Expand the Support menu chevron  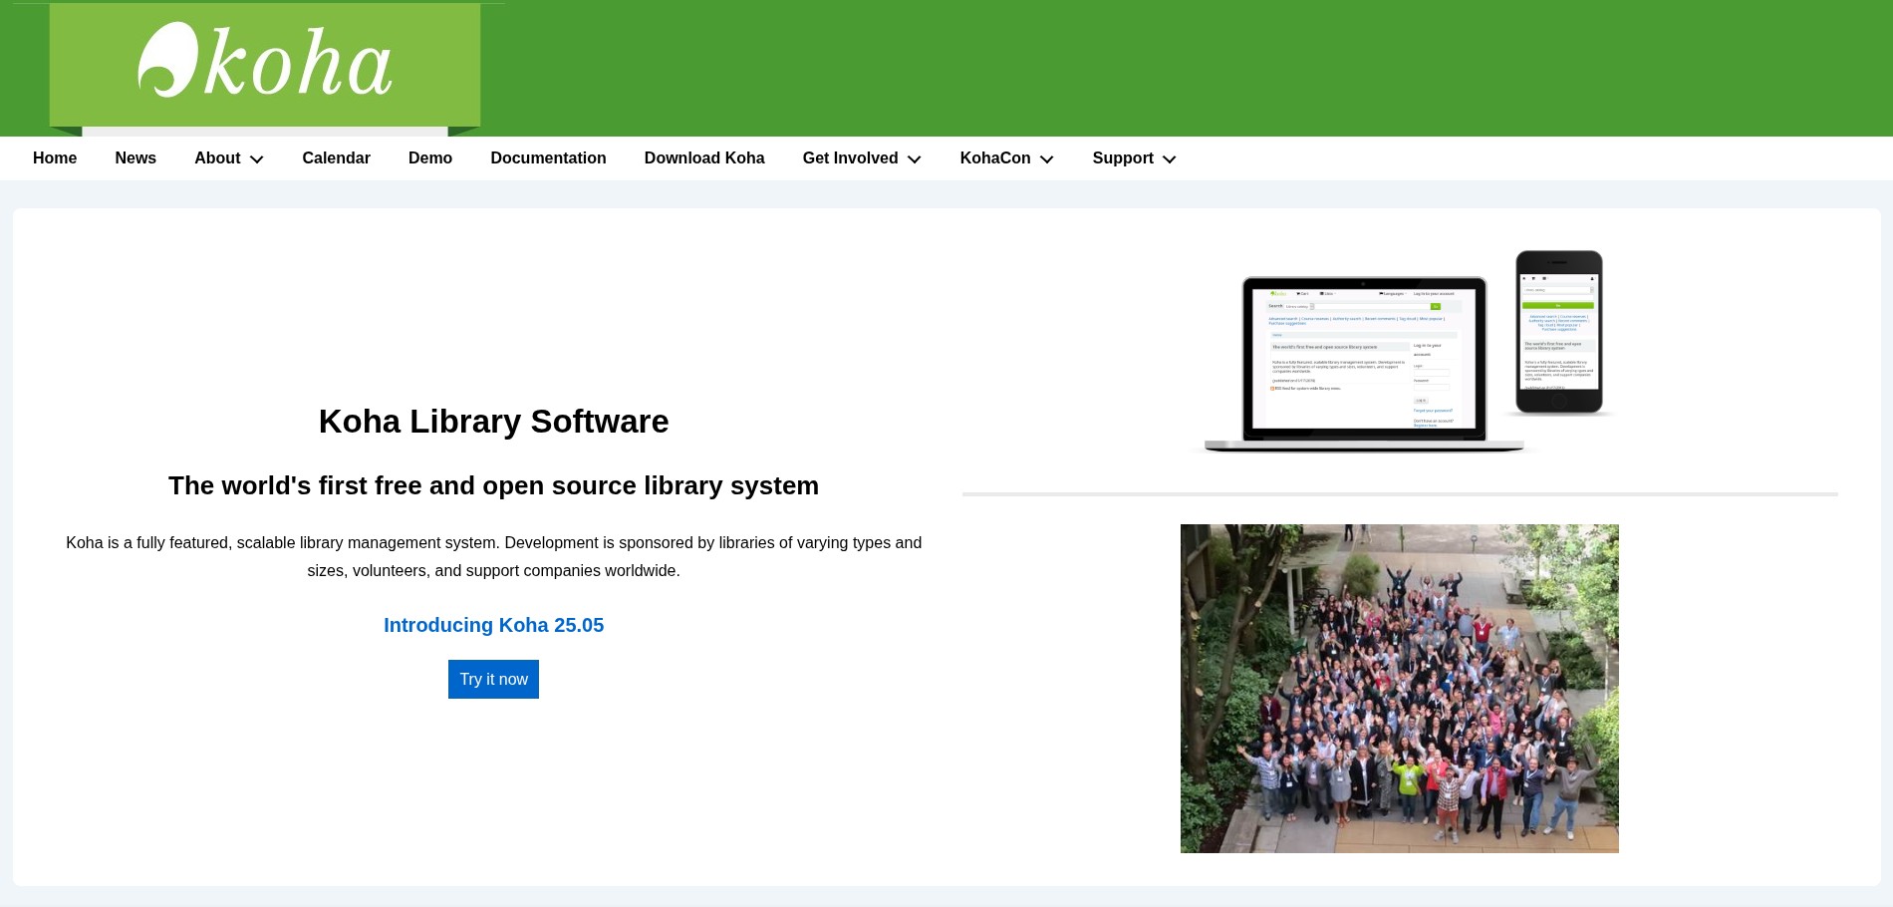pyautogui.click(x=1170, y=159)
